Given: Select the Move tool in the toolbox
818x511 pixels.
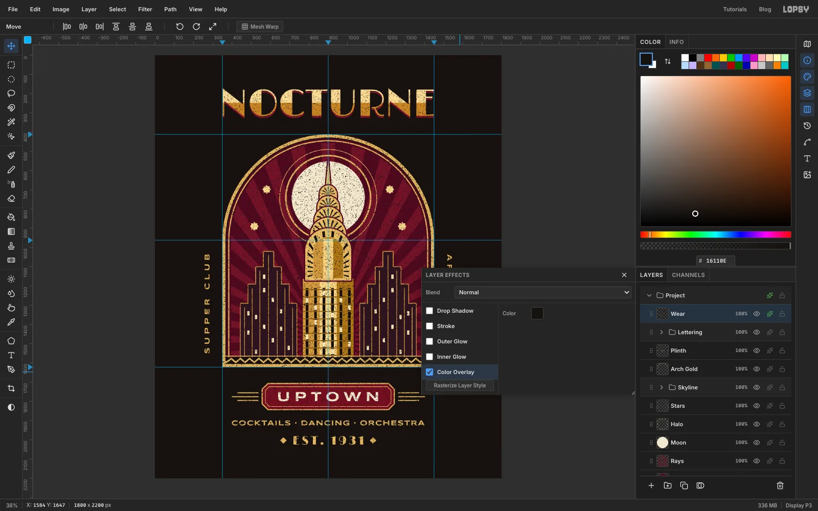Looking at the screenshot, I should [x=11, y=46].
